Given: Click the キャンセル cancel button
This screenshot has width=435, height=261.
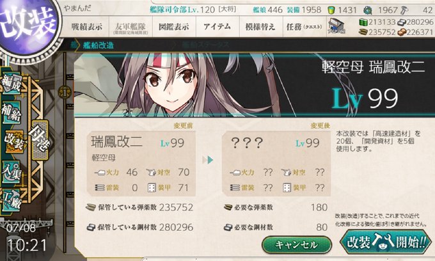Looking at the screenshot, I should pos(297,245).
